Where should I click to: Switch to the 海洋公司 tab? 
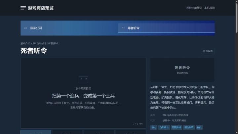coord(69,28)
